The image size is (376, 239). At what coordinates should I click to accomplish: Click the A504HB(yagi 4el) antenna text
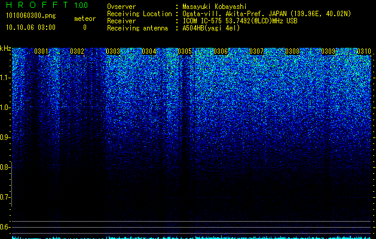tap(211, 28)
